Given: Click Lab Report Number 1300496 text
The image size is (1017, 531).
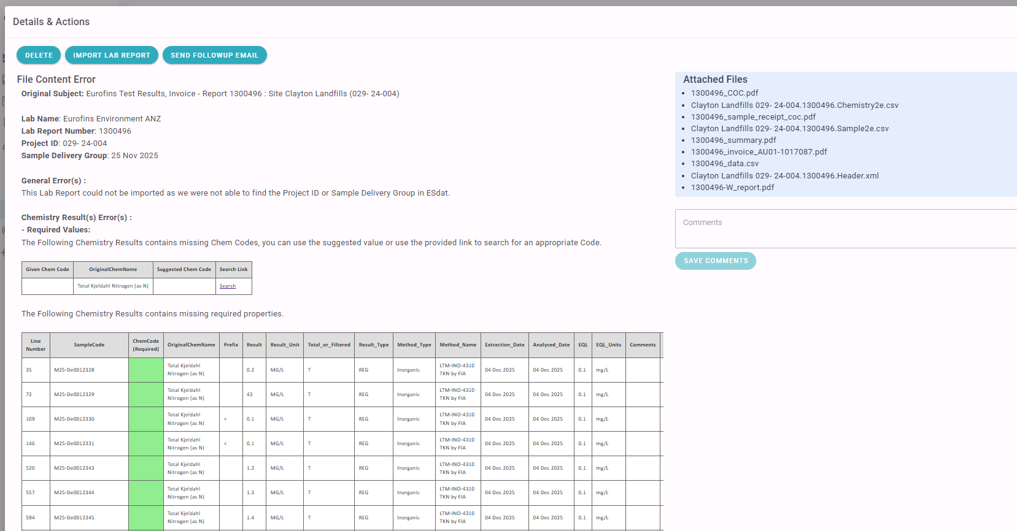Looking at the screenshot, I should pyautogui.click(x=76, y=131).
